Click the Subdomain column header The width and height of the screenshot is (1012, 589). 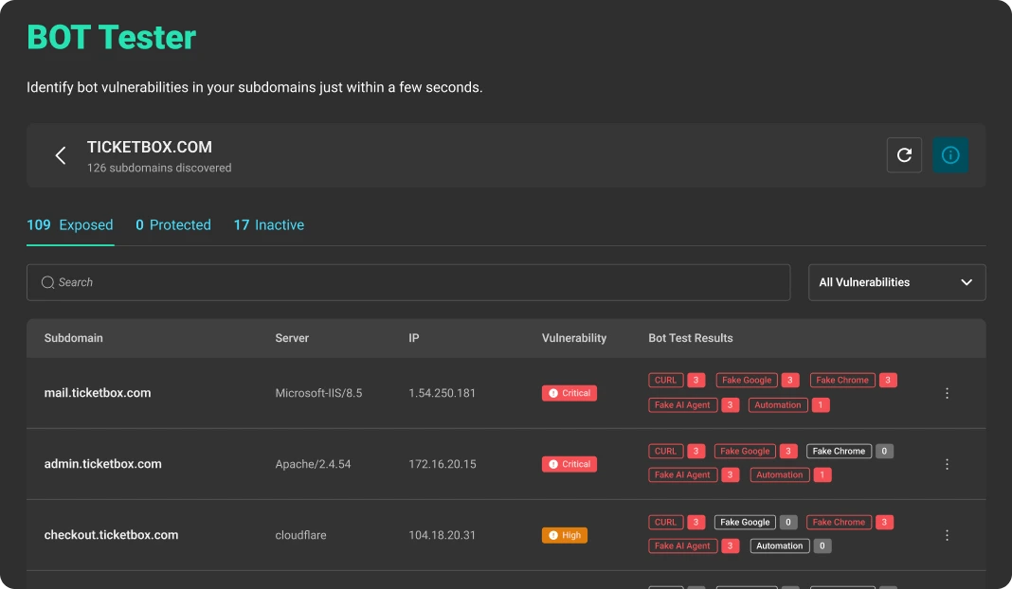click(x=74, y=338)
